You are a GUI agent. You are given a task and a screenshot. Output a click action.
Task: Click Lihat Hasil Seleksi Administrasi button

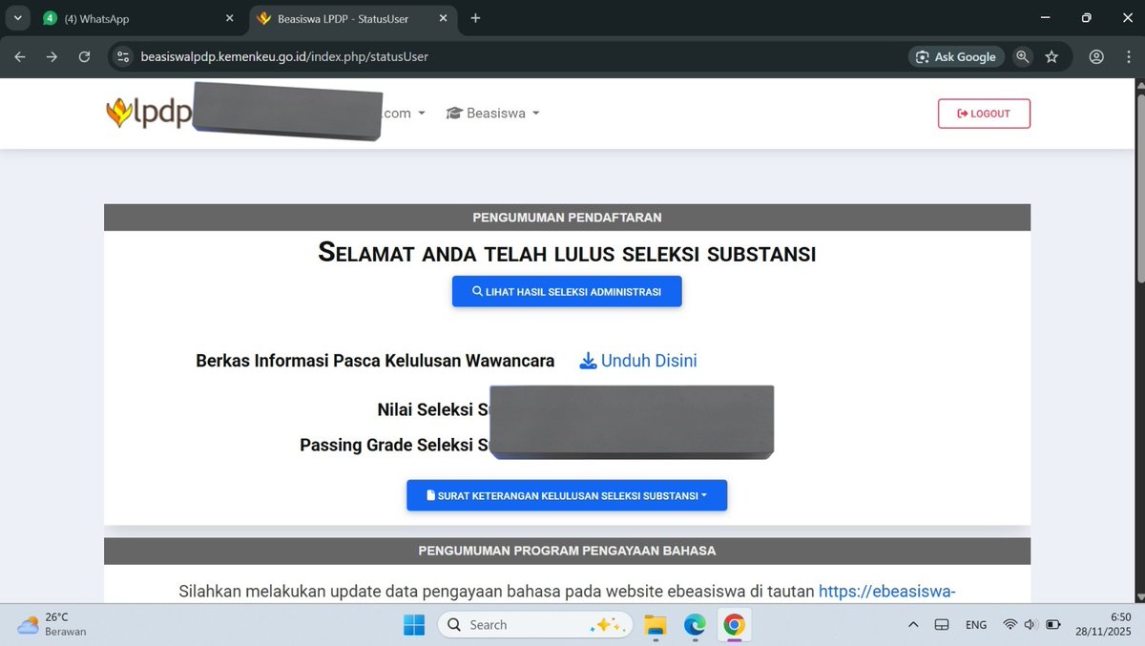[x=567, y=292]
